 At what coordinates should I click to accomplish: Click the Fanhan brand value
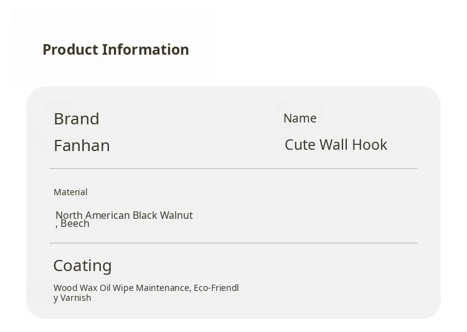pyautogui.click(x=82, y=145)
